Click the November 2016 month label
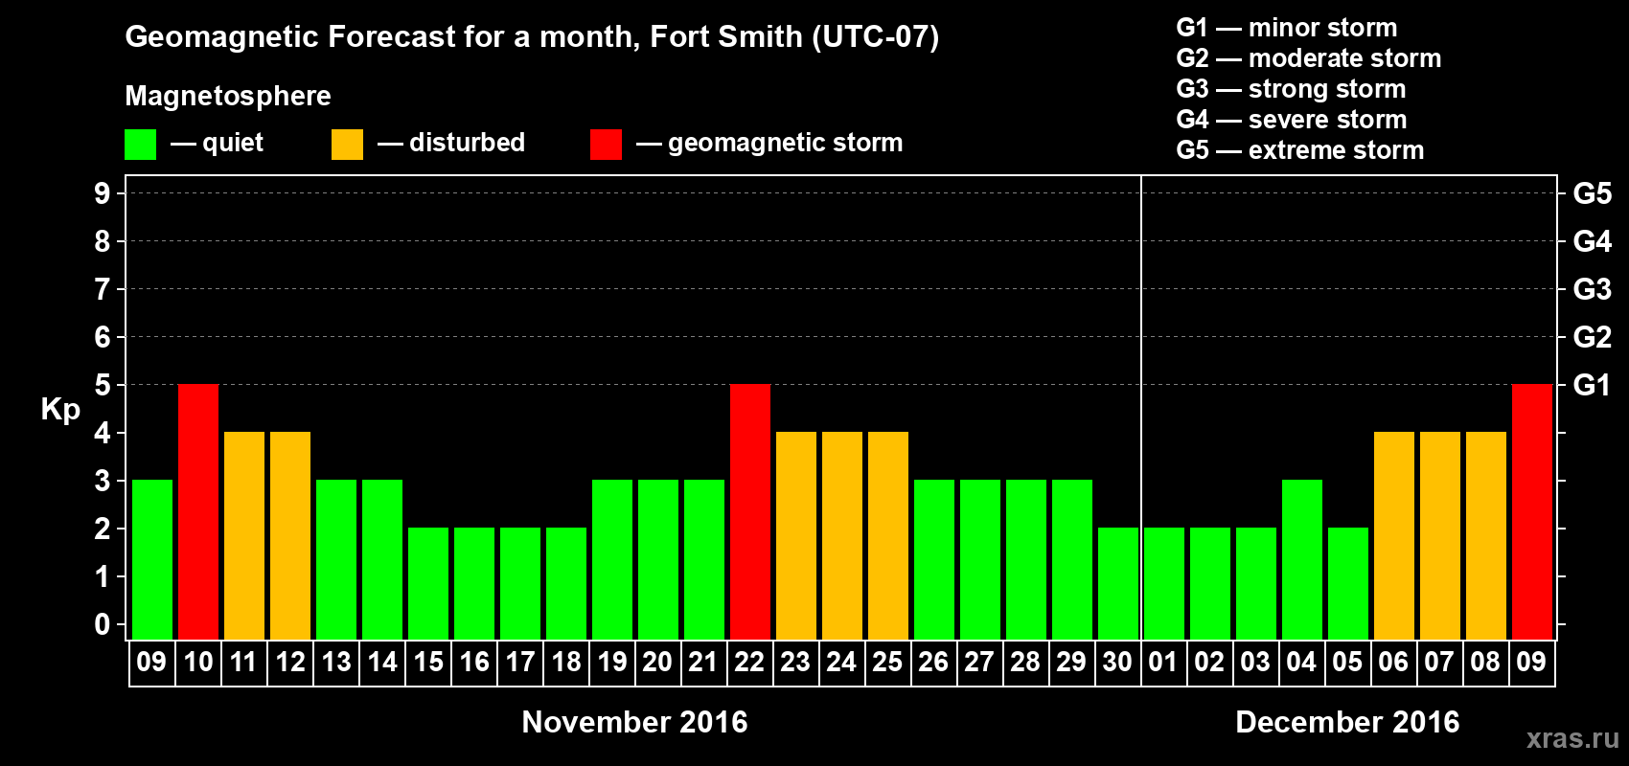 [x=634, y=722]
